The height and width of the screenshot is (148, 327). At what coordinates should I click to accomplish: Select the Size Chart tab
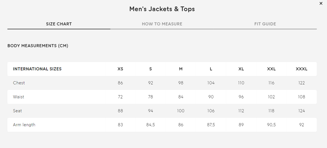tap(59, 24)
